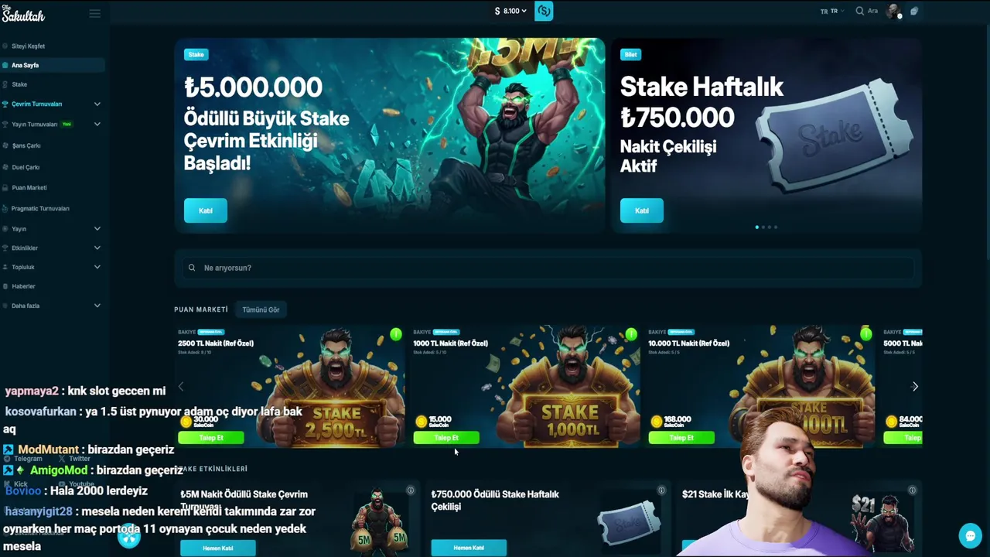
Task: Open the wallet icon beside balance
Action: 544,11
